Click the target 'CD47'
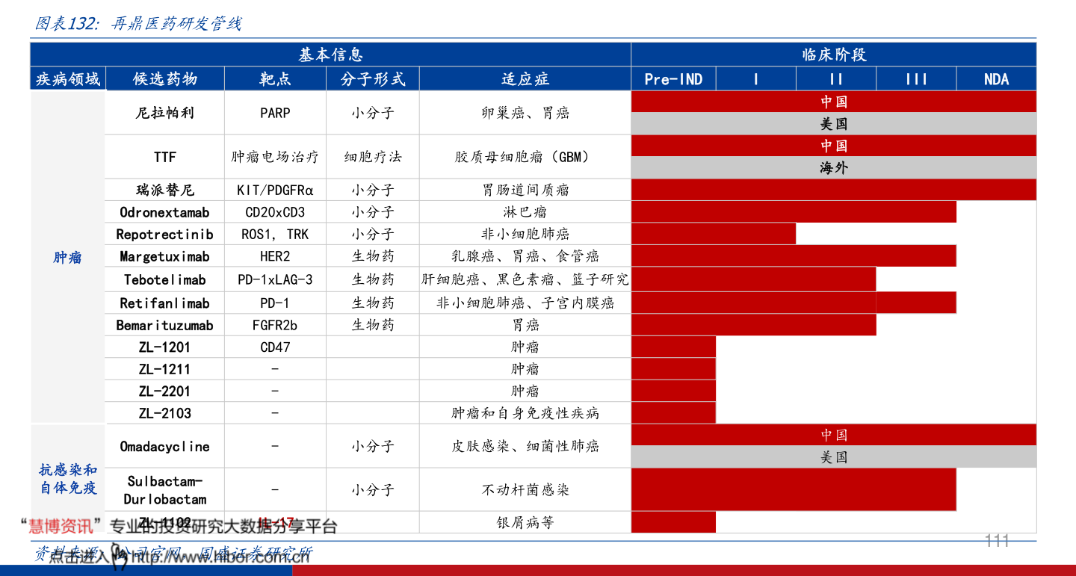 [275, 347]
